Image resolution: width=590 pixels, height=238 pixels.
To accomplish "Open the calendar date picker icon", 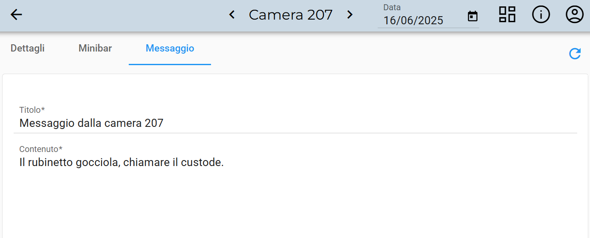I will [472, 17].
